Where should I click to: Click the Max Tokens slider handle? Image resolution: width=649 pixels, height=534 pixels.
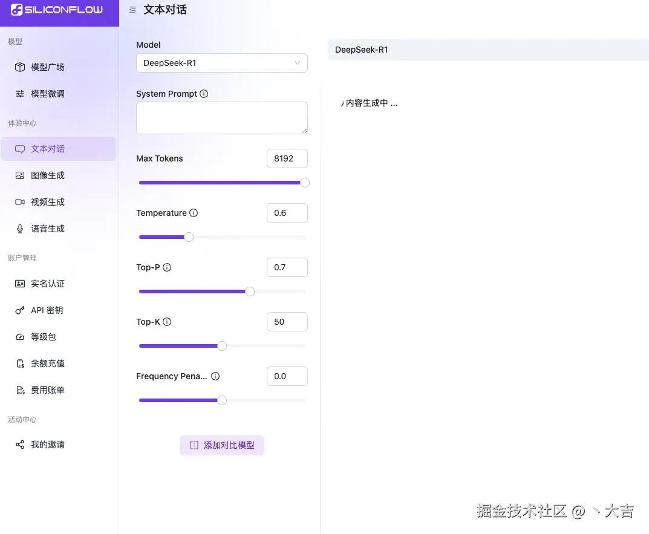point(305,183)
